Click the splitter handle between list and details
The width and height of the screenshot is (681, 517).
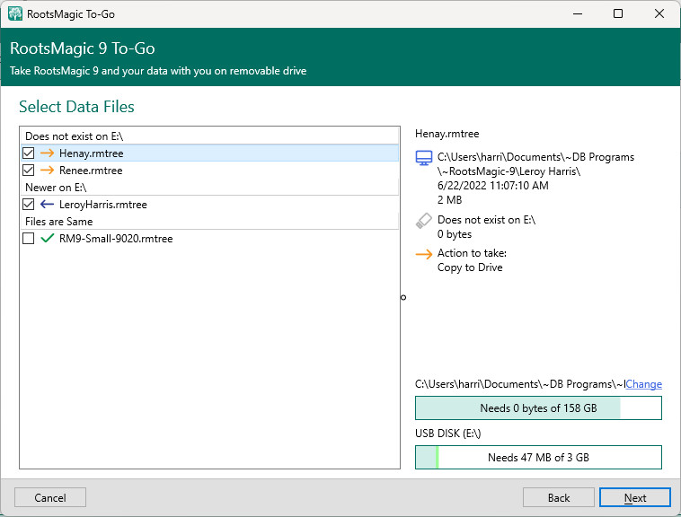pyautogui.click(x=402, y=297)
